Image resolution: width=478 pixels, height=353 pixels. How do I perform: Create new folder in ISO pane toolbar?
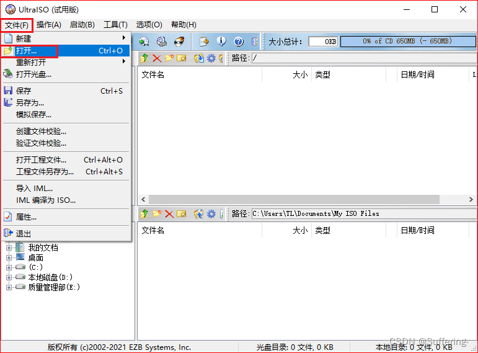point(169,58)
